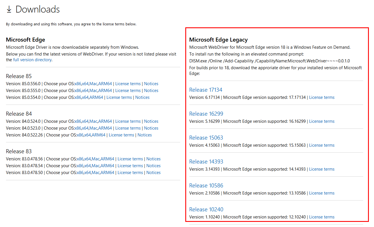Download x64 driver for version 83.0.478.50
This screenshot has width=374, height=227.
pyautogui.click(x=87, y=173)
